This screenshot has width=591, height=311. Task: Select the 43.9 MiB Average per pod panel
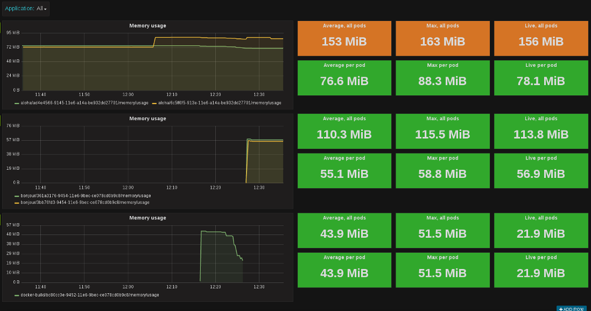tap(344, 270)
